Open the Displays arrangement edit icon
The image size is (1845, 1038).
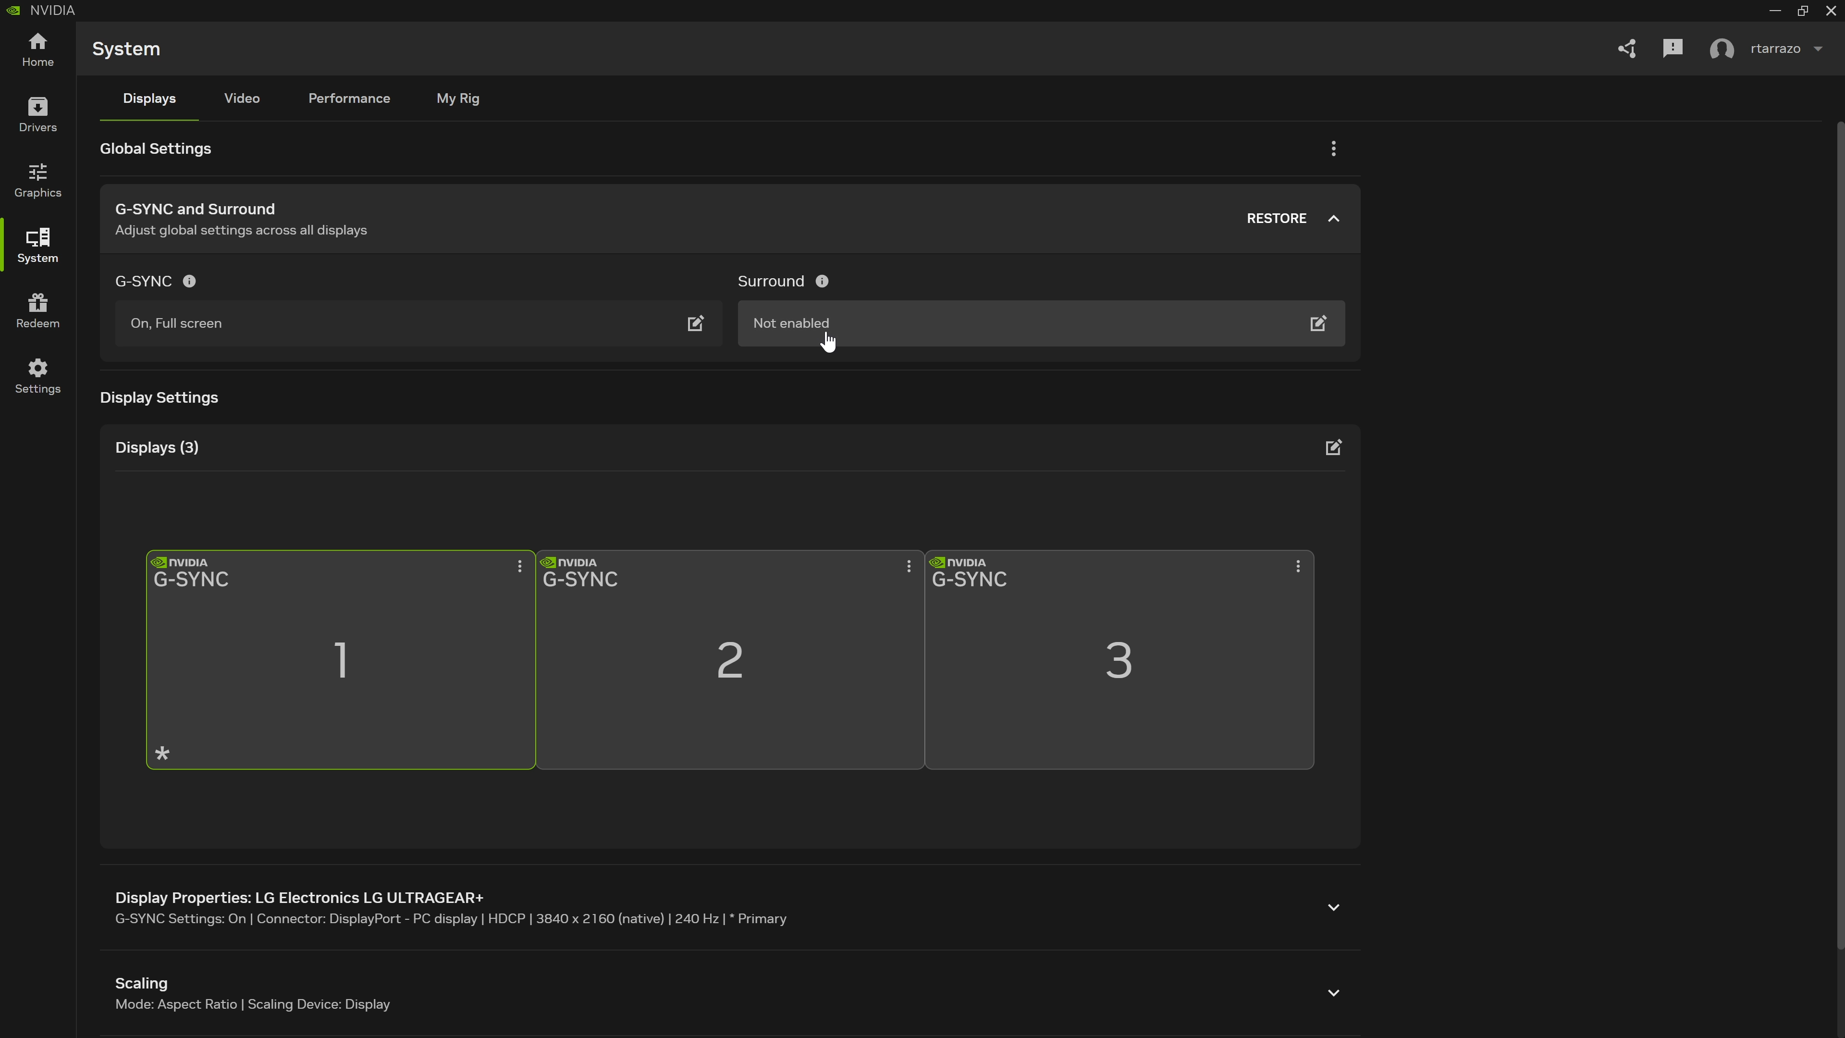(x=1333, y=447)
